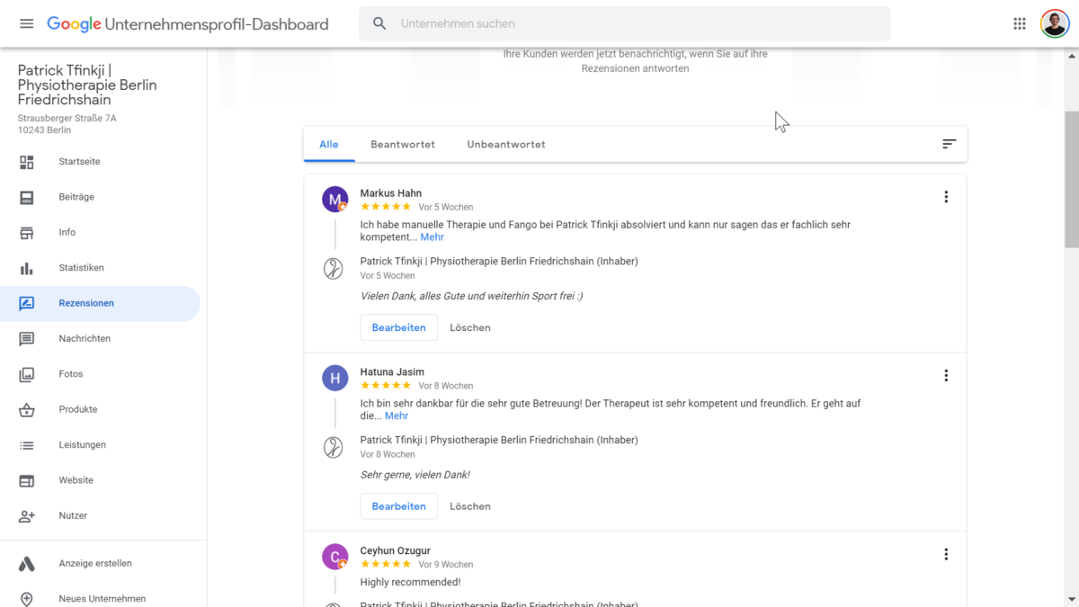Click Markus Hahn's five-star rating
Viewport: 1079px width, 607px height.
[386, 208]
